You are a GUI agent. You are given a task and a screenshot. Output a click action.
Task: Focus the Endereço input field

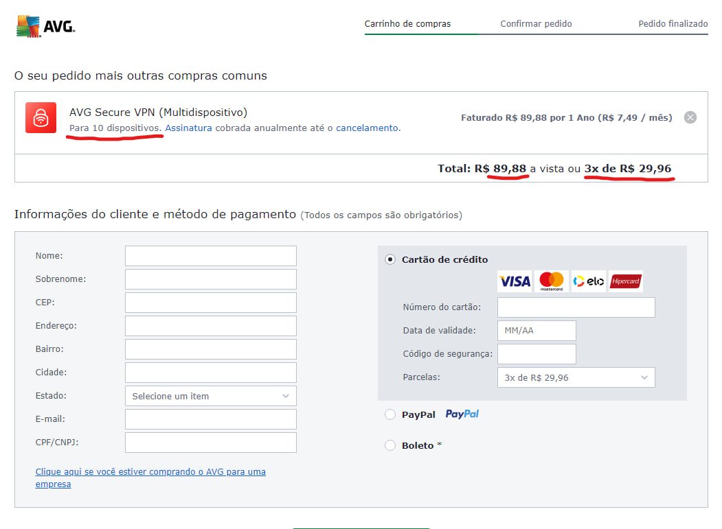pos(210,326)
